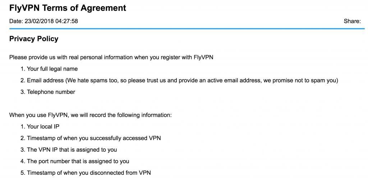The height and width of the screenshot is (178, 368).
Task: Click the 'we will record the following information' line
Action: click(x=91, y=115)
